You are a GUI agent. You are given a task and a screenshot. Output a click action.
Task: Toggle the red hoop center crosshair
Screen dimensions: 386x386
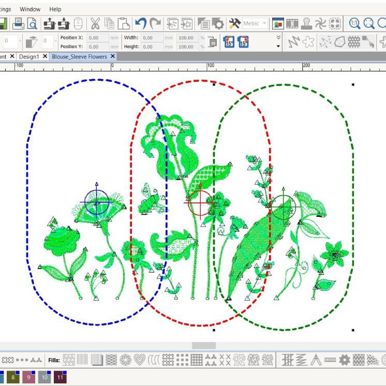(x=200, y=202)
